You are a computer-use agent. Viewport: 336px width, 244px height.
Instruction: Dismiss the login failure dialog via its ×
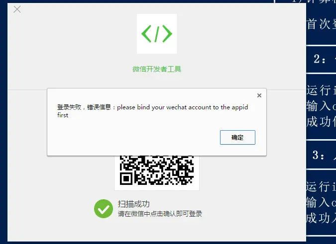[x=259, y=95]
